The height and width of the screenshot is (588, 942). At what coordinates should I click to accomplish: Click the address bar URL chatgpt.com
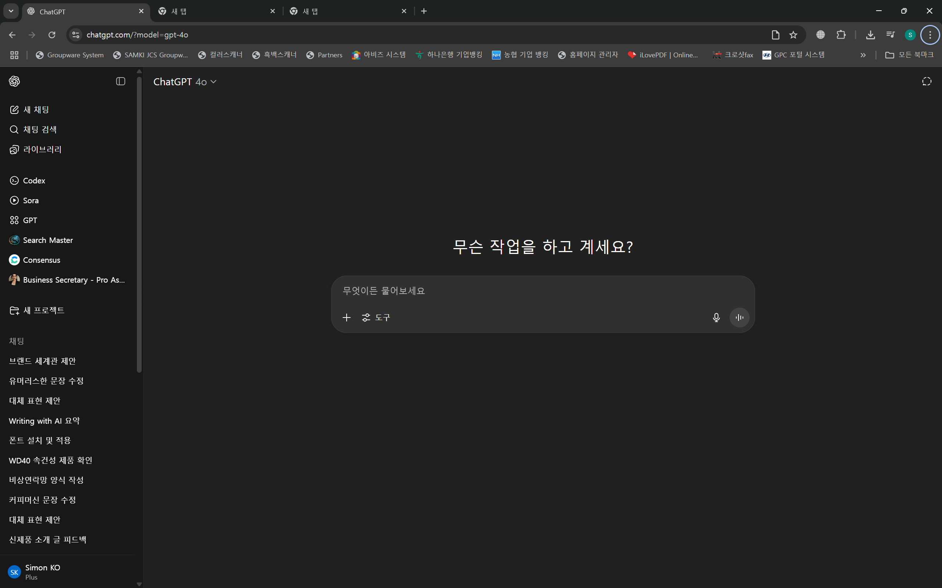(x=137, y=35)
